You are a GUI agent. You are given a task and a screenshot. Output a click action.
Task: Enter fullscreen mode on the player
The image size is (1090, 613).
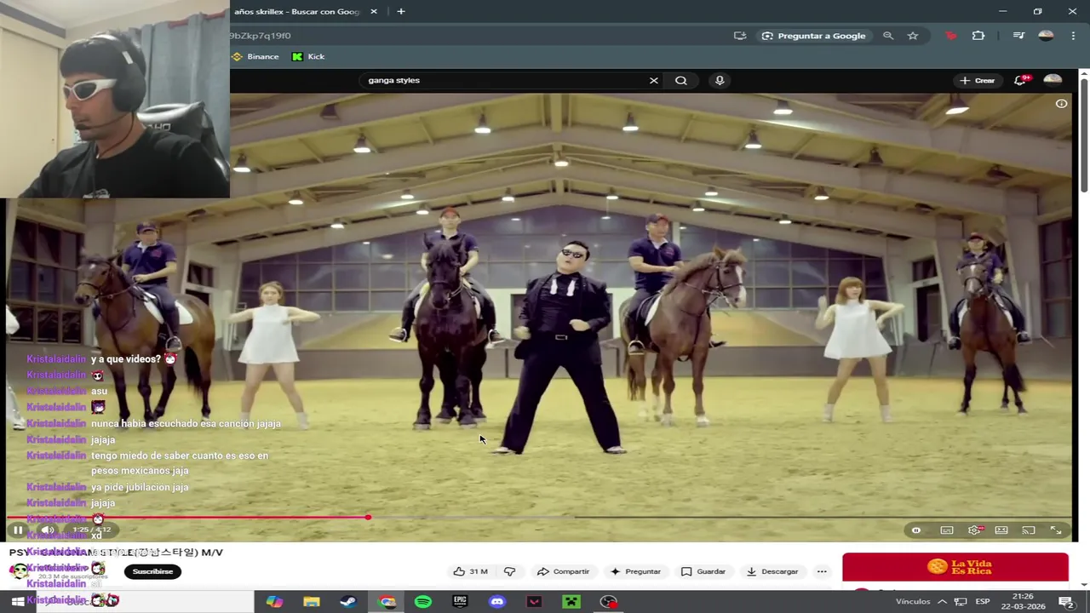[x=1056, y=530]
